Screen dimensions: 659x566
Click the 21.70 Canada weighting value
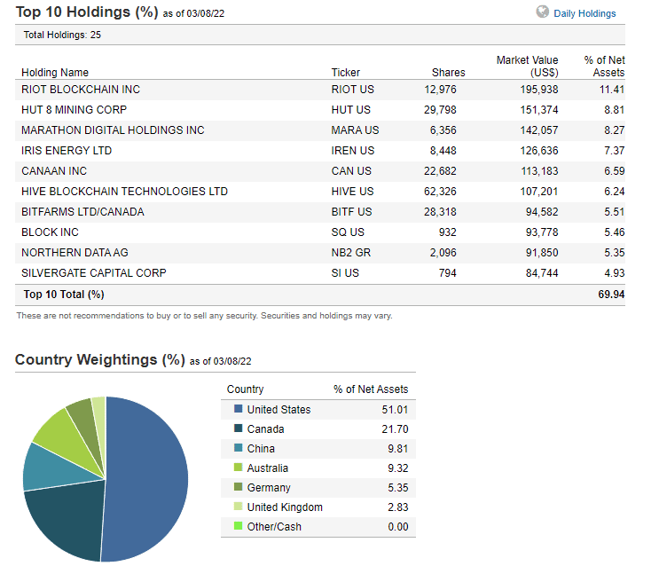tap(395, 429)
